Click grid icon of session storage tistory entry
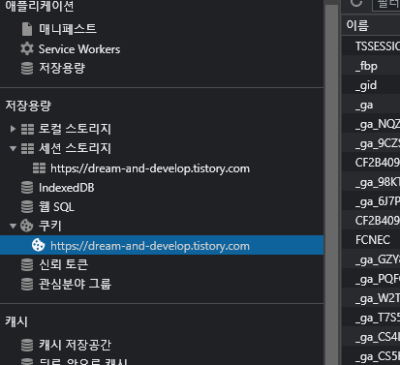The height and width of the screenshot is (365, 400). [x=39, y=168]
